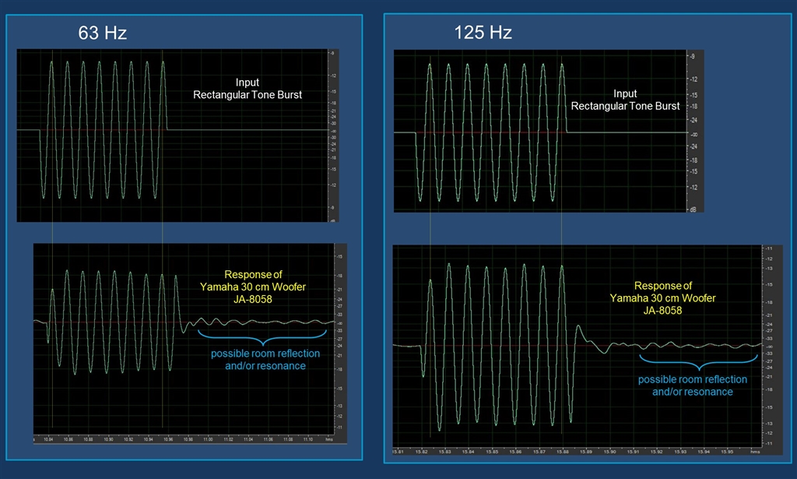
Task: Click the 11.10 time axis label
Action: point(308,439)
